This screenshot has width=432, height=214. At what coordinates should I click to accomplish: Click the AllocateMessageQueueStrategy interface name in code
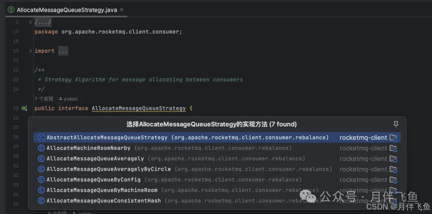coord(139,108)
